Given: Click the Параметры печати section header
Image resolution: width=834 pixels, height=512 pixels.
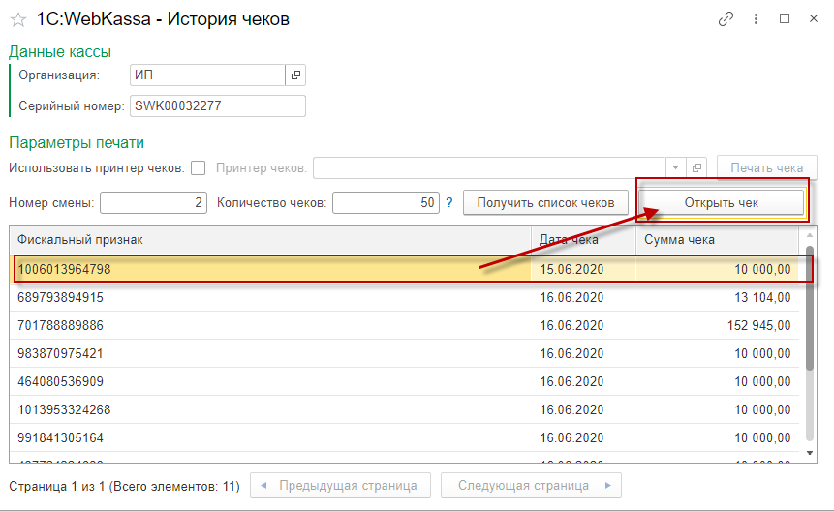Looking at the screenshot, I should tap(77, 142).
